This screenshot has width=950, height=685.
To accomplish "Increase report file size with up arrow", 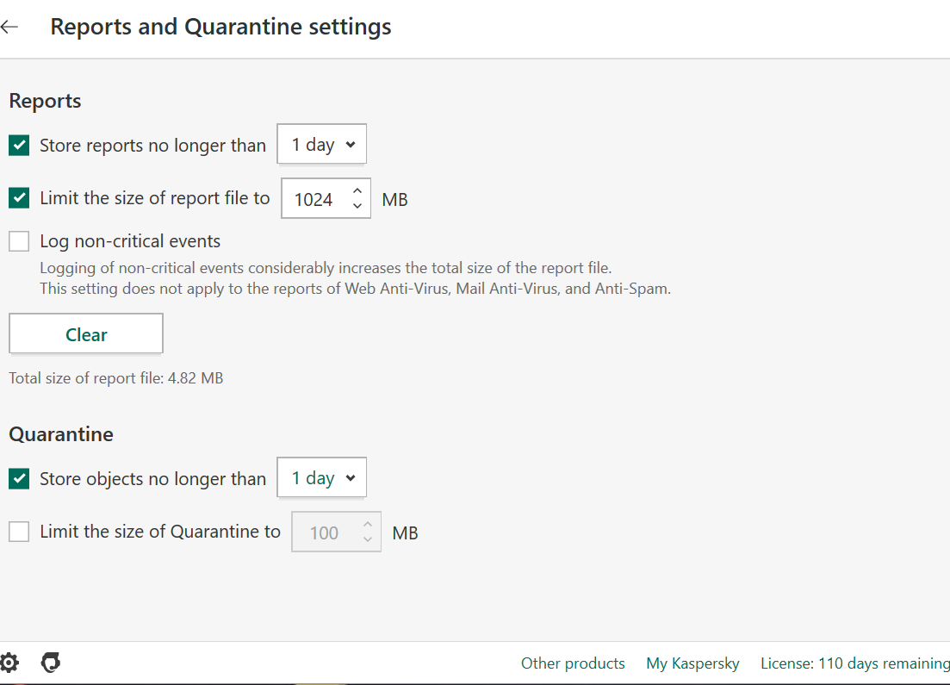I will tap(357, 191).
